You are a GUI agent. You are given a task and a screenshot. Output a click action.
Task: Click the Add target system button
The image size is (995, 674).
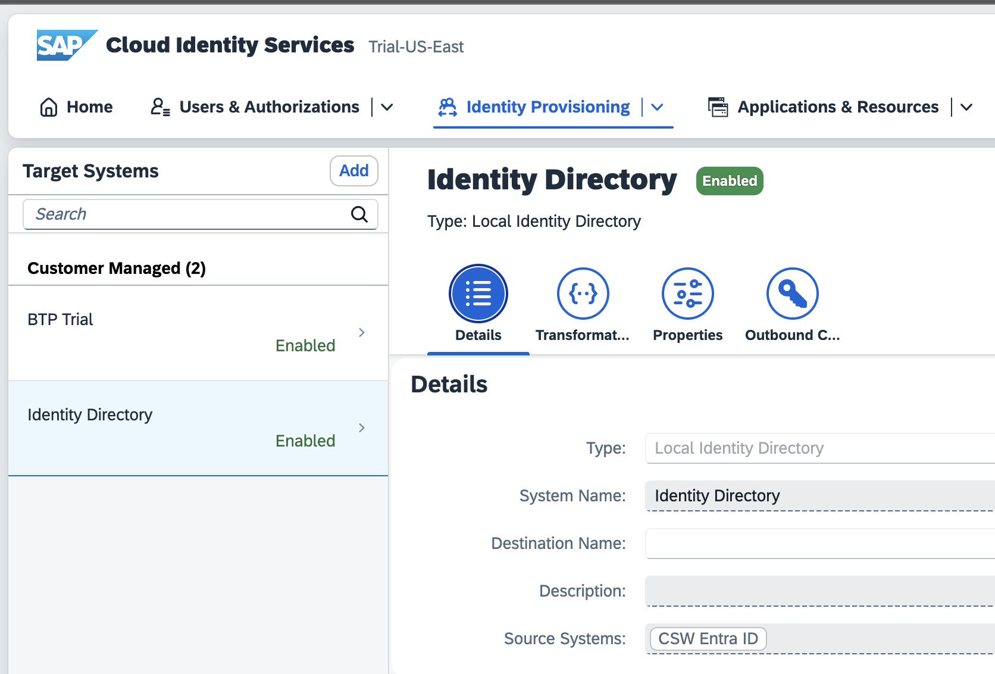point(354,171)
